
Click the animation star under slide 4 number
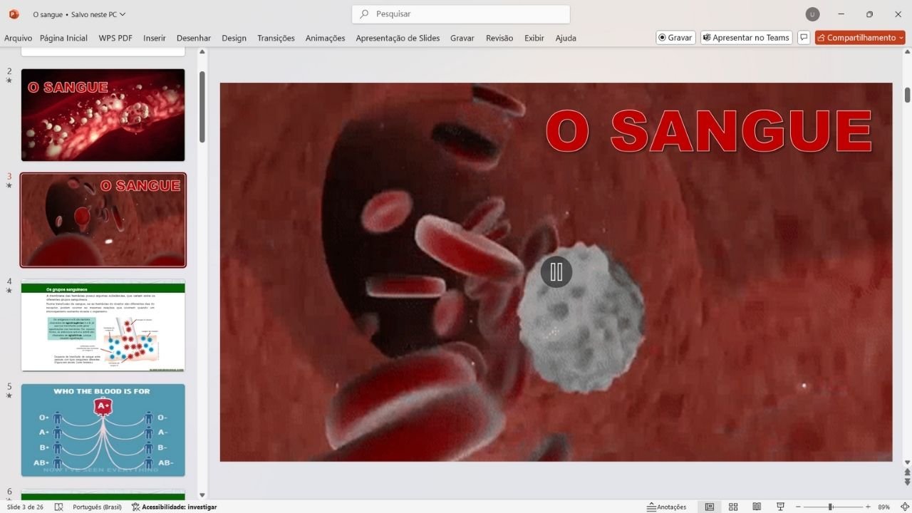click(x=9, y=291)
